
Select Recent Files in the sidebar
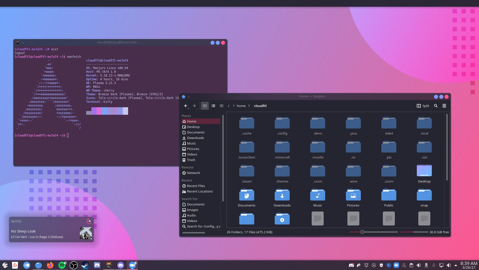pyautogui.click(x=196, y=186)
